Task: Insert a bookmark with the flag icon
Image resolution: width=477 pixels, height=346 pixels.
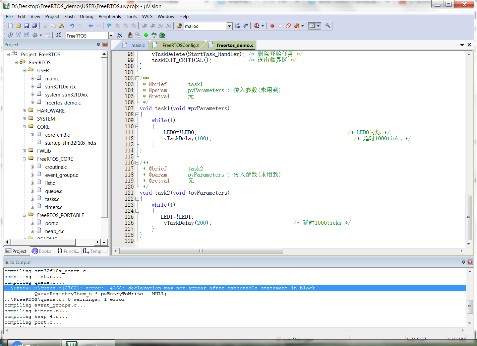Action: click(109, 26)
